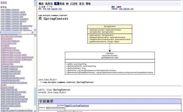
Task: Open the 索引 index tab
Action: [x=81, y=4]
